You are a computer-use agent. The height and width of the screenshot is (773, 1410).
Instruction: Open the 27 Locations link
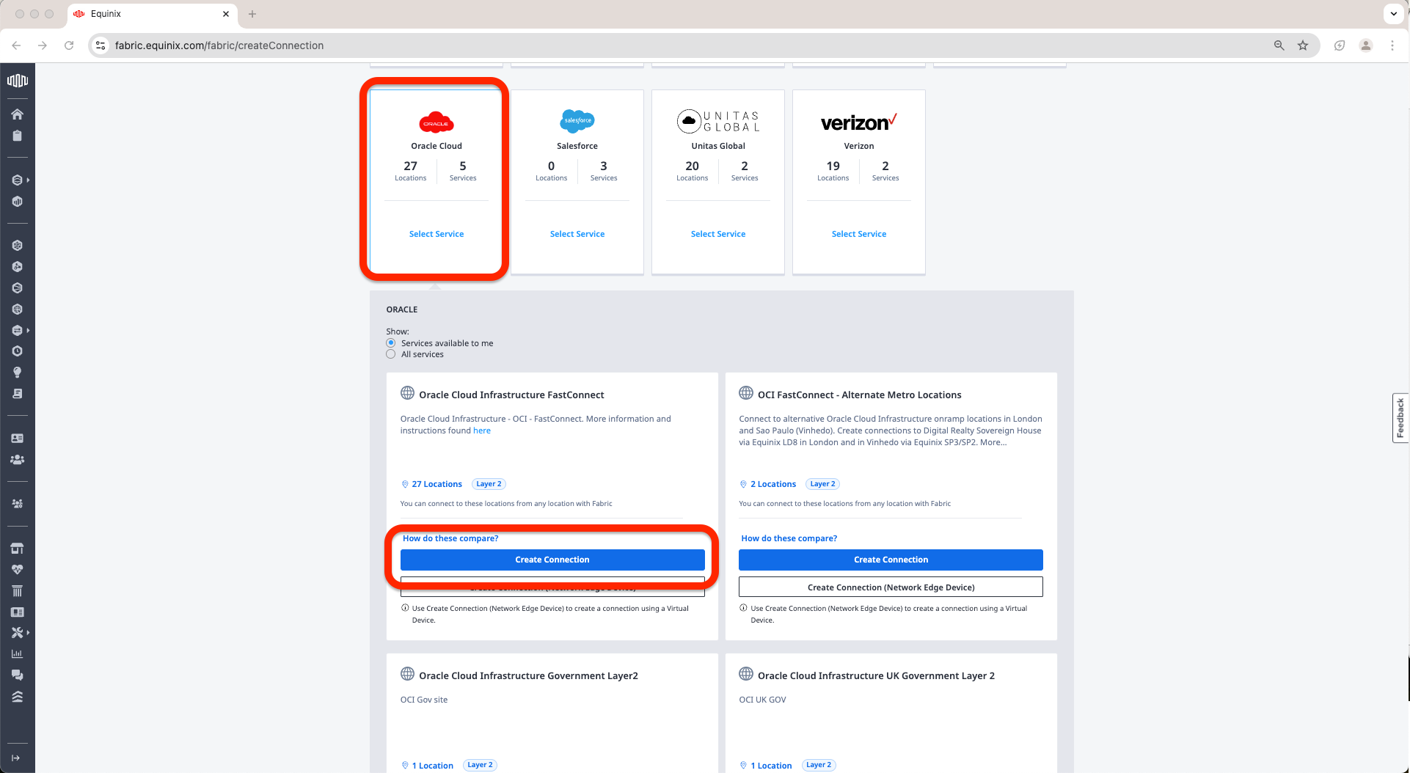pyautogui.click(x=437, y=484)
